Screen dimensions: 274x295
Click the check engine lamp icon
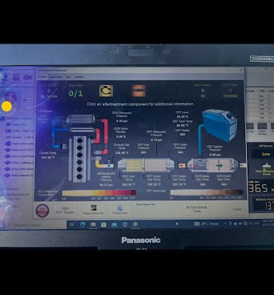106,91
